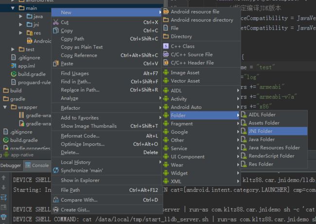Viewport: 316px width, 224px height.
Task: Click the res folder icon in tree
Action: tap(30, 33)
